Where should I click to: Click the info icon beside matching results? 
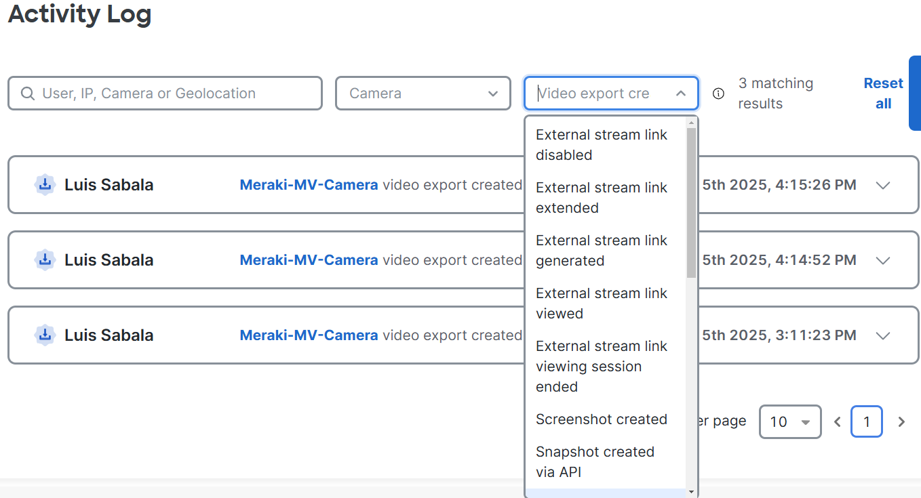718,94
